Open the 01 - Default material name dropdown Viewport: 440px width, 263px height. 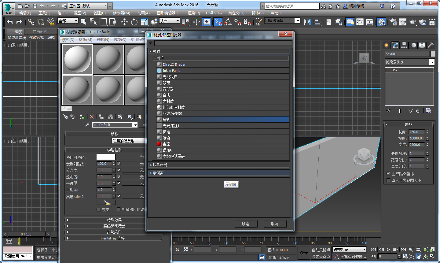pyautogui.click(x=135, y=125)
